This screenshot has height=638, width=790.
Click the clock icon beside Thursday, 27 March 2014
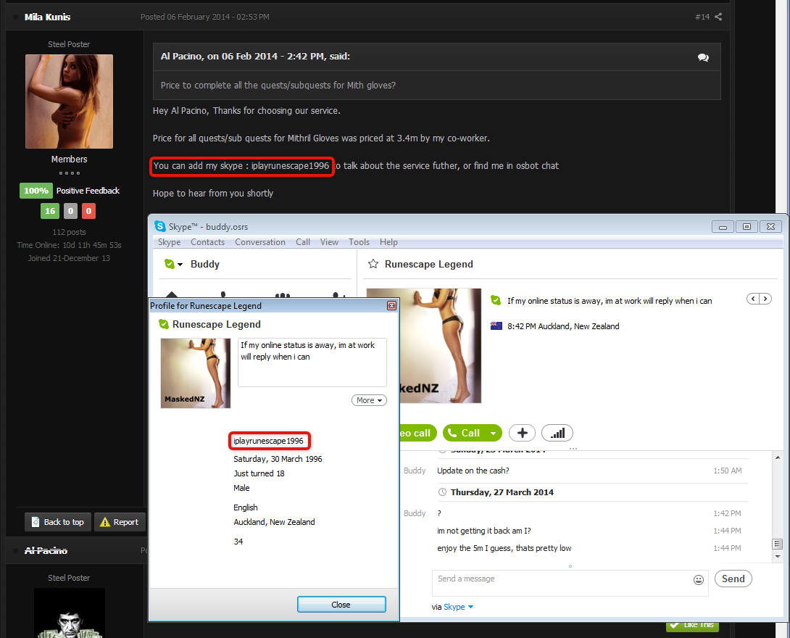442,492
